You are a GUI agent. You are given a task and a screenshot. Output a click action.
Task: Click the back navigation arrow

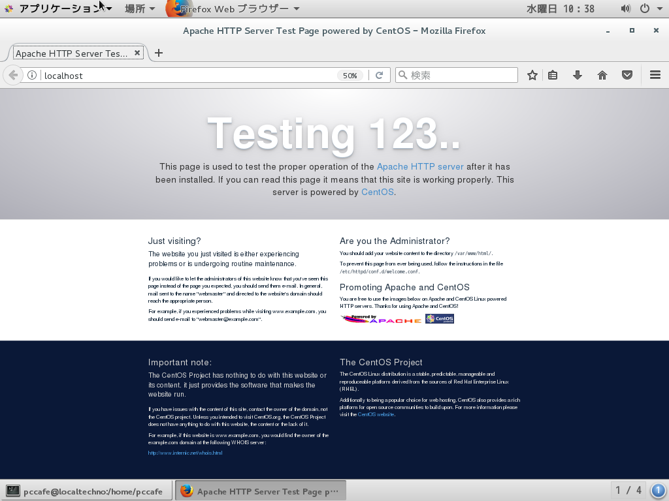click(x=13, y=76)
